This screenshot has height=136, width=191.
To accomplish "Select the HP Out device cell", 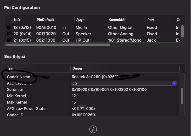I will tap(82, 40).
